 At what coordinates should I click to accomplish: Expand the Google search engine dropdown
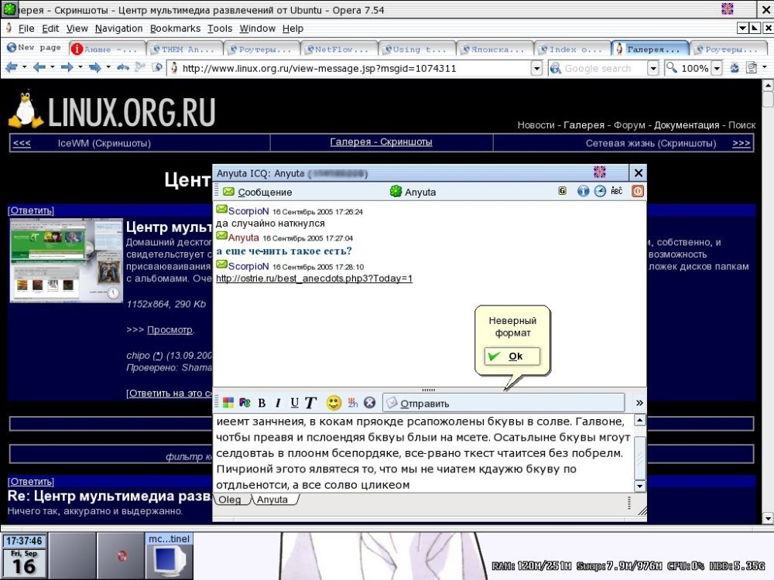click(653, 69)
